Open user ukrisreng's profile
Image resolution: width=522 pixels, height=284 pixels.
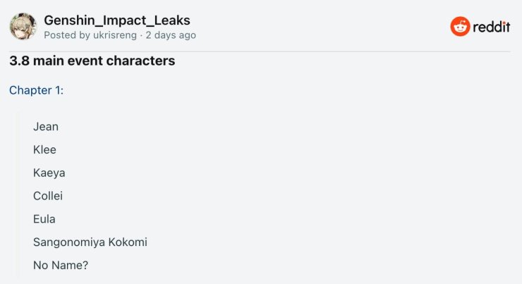(115, 35)
